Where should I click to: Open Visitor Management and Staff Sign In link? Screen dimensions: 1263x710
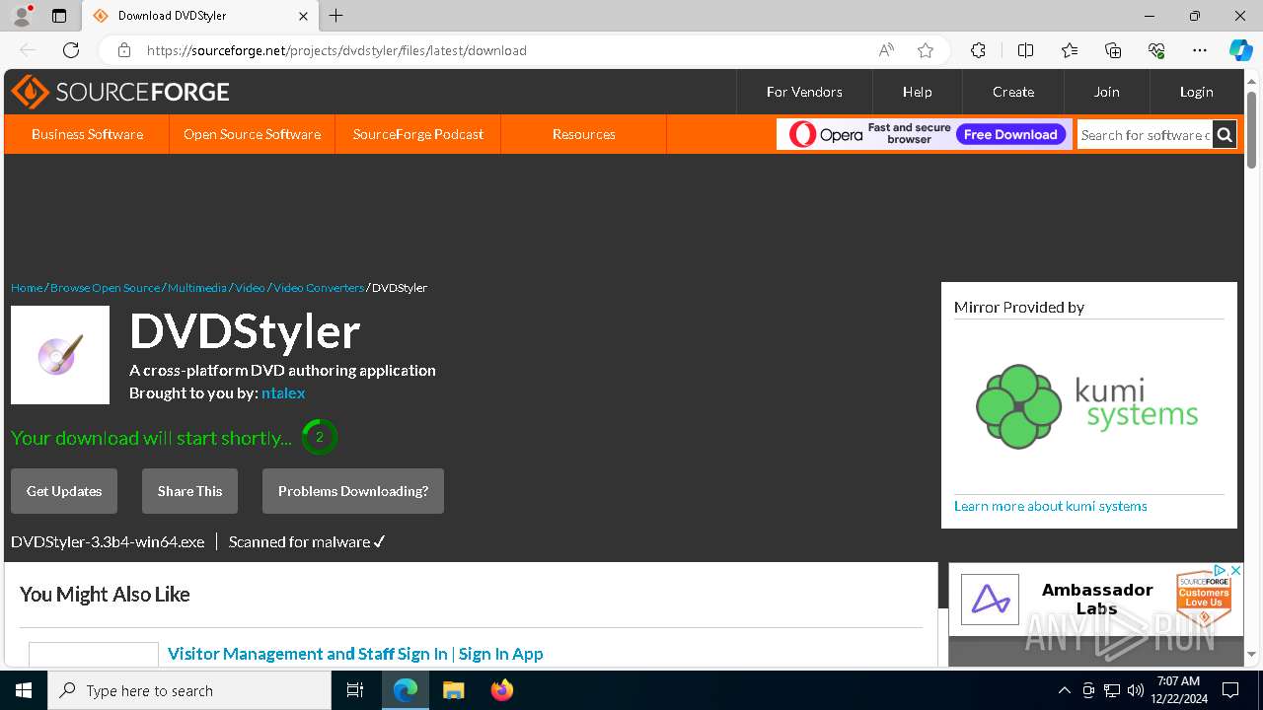355,654
